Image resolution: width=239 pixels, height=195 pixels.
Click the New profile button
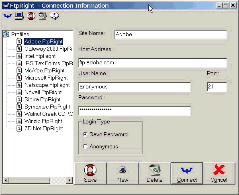coord(123,173)
